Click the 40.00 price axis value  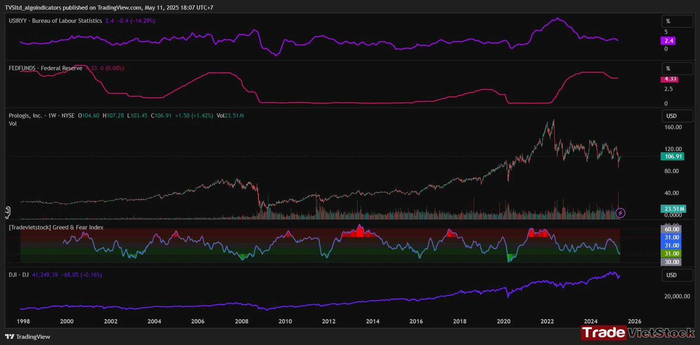(x=671, y=193)
